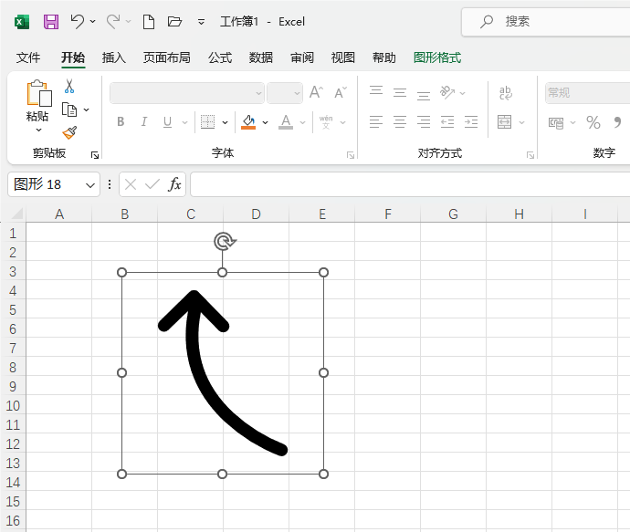Open the 帮助 tab
The height and width of the screenshot is (532, 630).
(x=384, y=57)
